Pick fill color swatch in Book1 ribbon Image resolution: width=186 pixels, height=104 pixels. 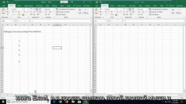pyautogui.click(x=19, y=14)
